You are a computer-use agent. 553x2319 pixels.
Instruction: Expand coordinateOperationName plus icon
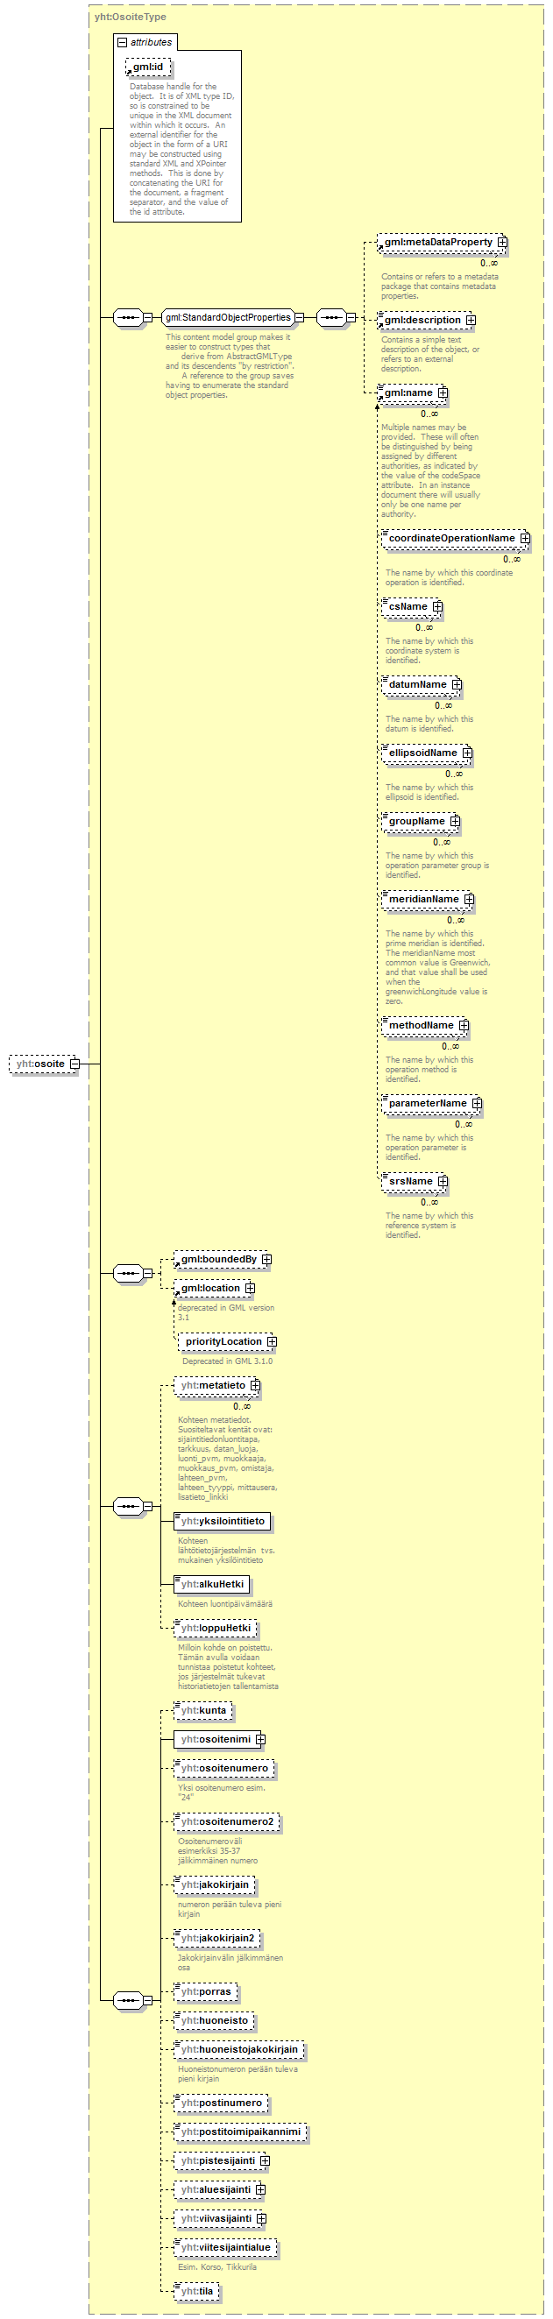point(525,538)
